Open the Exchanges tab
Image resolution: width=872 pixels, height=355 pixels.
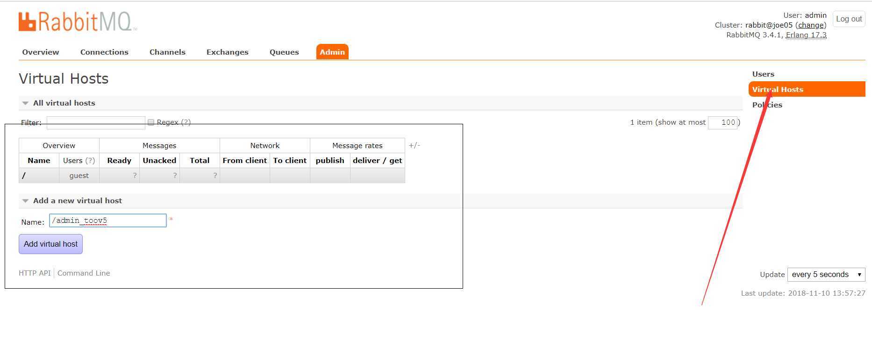click(228, 52)
